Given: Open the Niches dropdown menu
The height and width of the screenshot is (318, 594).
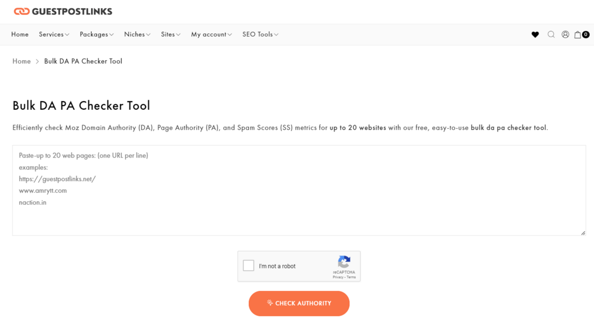Looking at the screenshot, I should coord(137,34).
